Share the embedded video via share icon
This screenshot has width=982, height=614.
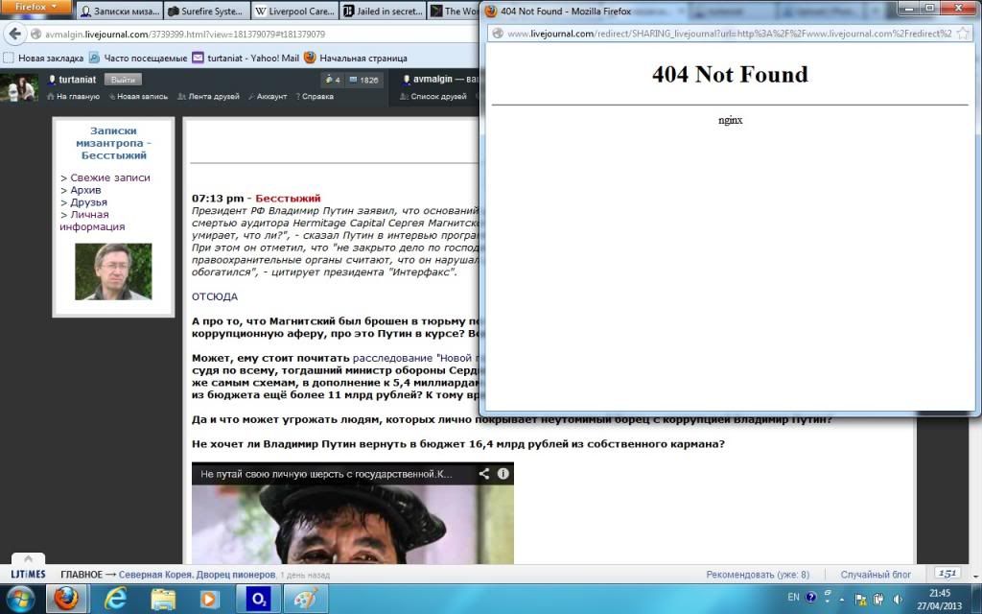coord(484,473)
